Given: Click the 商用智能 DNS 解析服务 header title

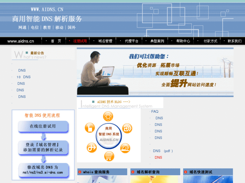Looking at the screenshot, I should pos(47,19).
